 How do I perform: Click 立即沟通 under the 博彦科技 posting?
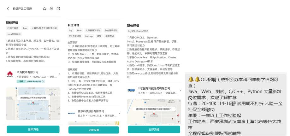pos(94,130)
